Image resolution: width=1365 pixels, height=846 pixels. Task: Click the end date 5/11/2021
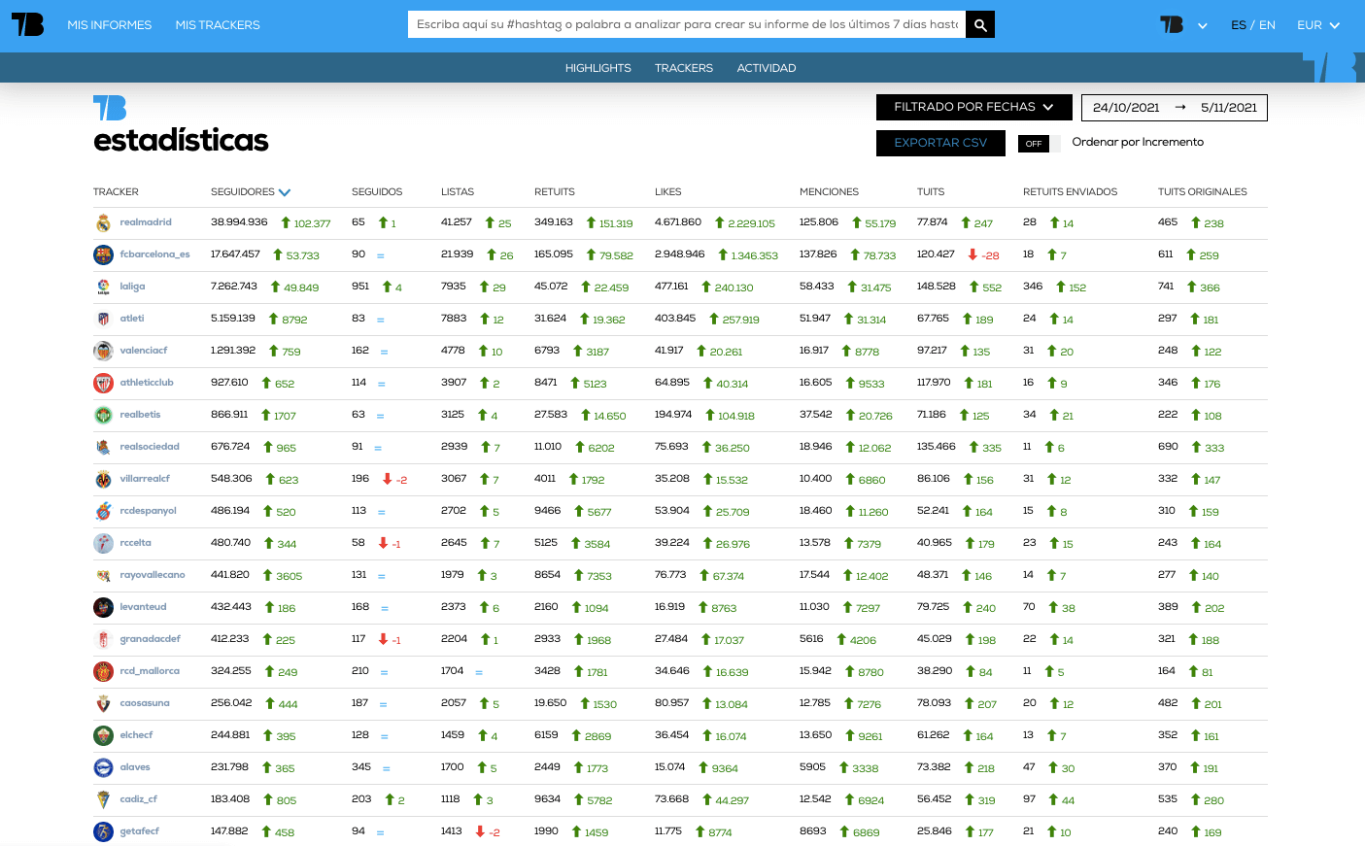[1229, 108]
